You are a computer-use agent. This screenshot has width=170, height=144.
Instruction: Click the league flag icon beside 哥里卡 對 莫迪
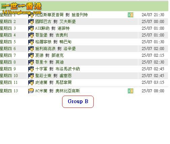point(31,62)
